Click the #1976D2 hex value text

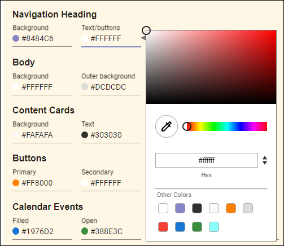pyautogui.click(x=38, y=231)
